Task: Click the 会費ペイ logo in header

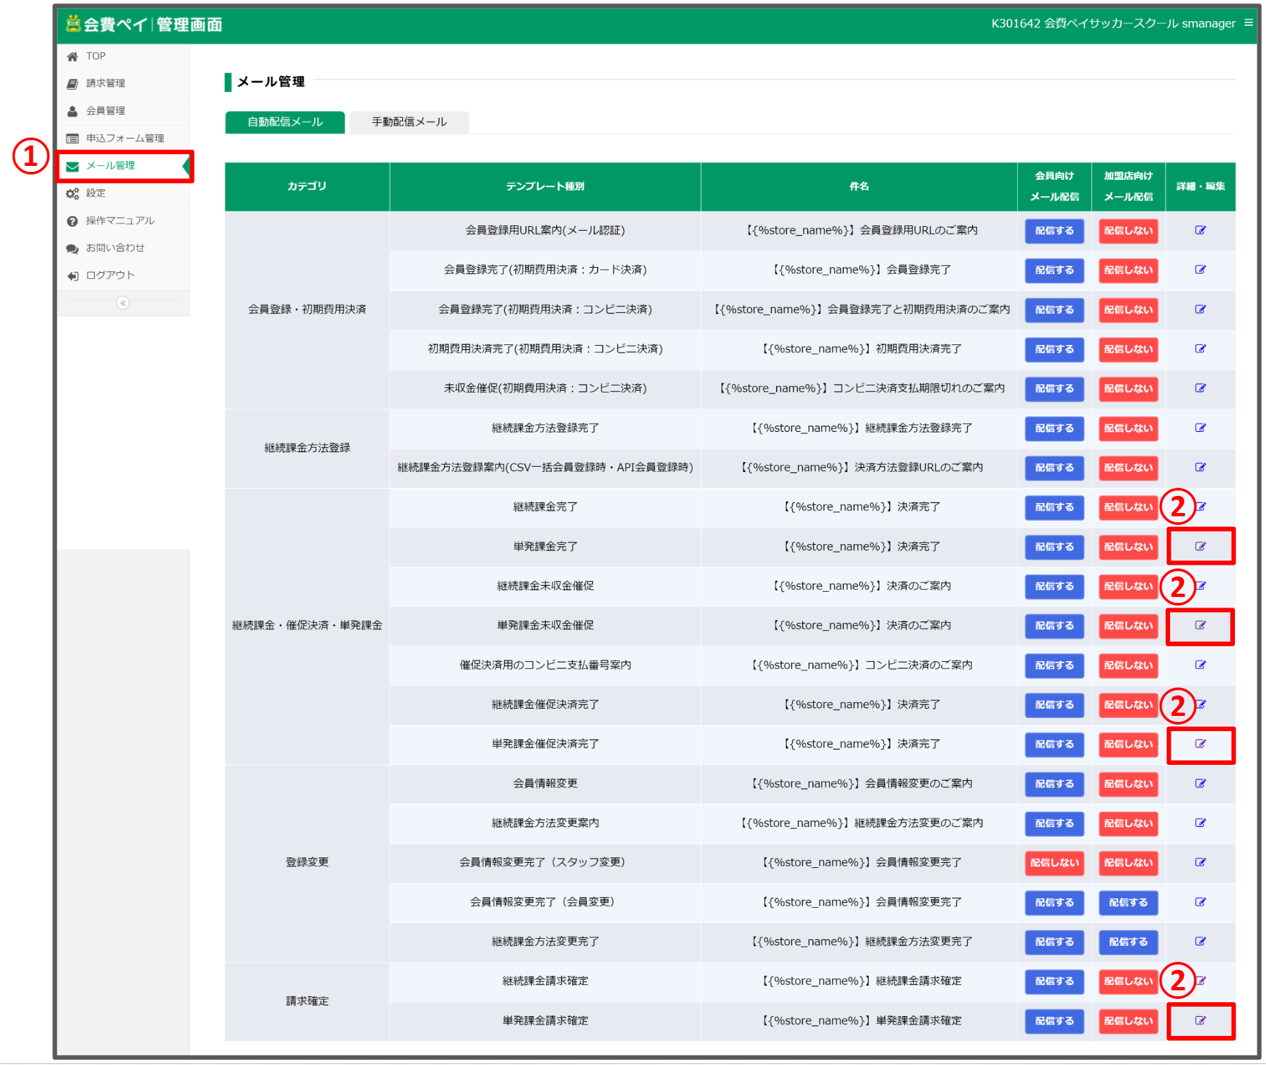Action: point(144,24)
